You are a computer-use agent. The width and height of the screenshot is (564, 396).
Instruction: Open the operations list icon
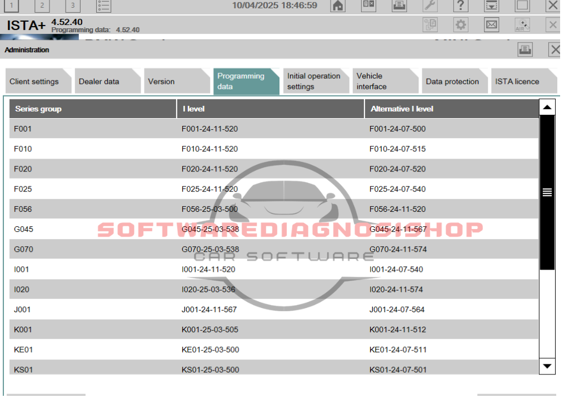103,6
